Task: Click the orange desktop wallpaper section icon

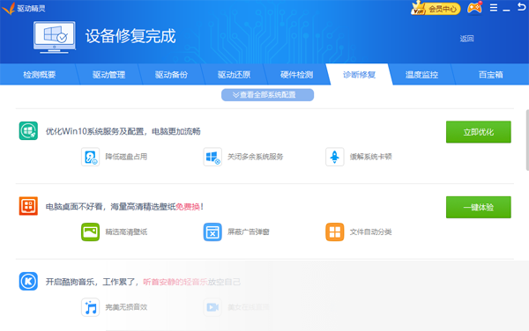Action: [x=28, y=206]
